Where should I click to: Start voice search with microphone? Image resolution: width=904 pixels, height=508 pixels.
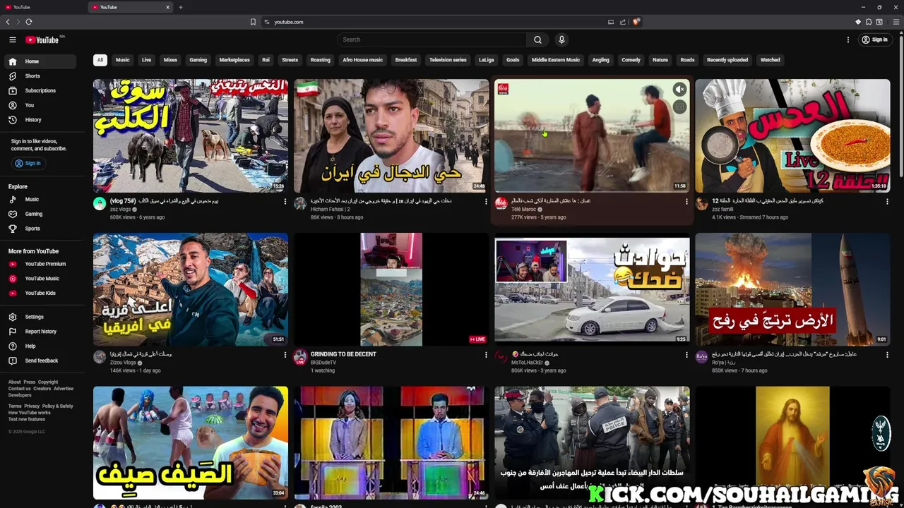pyautogui.click(x=561, y=40)
